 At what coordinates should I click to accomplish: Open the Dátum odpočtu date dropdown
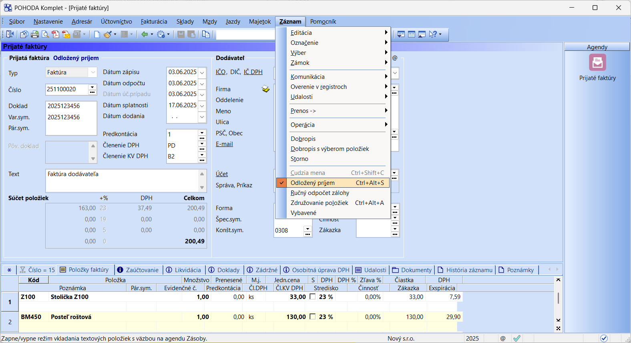pyautogui.click(x=202, y=84)
